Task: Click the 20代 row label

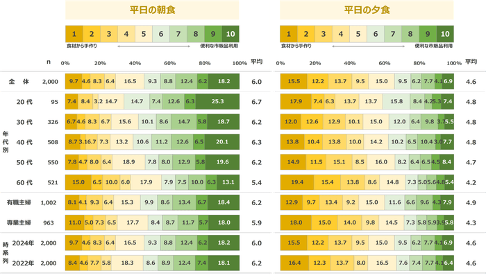Action: coord(25,102)
